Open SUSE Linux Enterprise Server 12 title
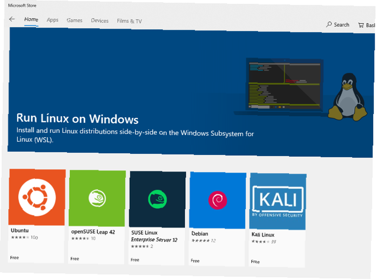This screenshot has width=376, height=280. coord(154,236)
